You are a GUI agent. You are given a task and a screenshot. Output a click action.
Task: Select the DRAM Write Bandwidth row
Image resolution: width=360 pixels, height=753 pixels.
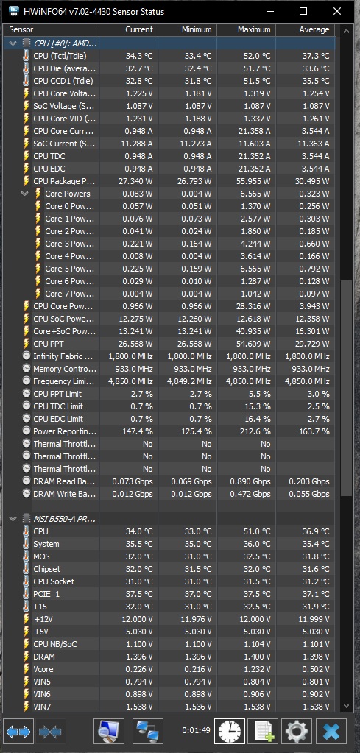coord(169,493)
